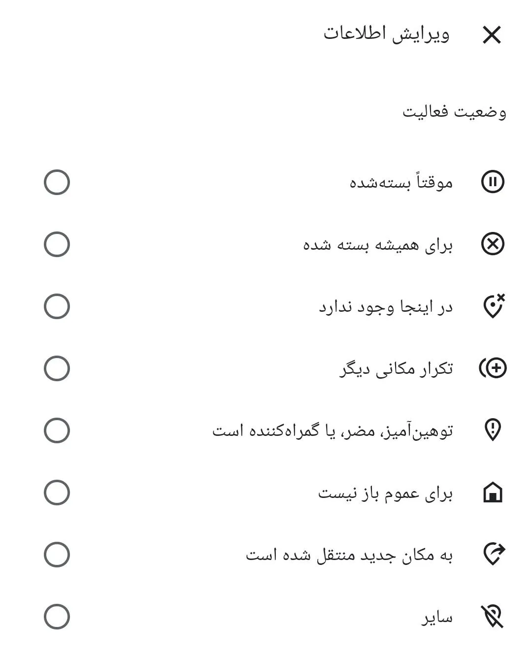Choose the "تکرار مکانی دیگر" text option
This screenshot has width=532, height=659.
[x=396, y=369]
